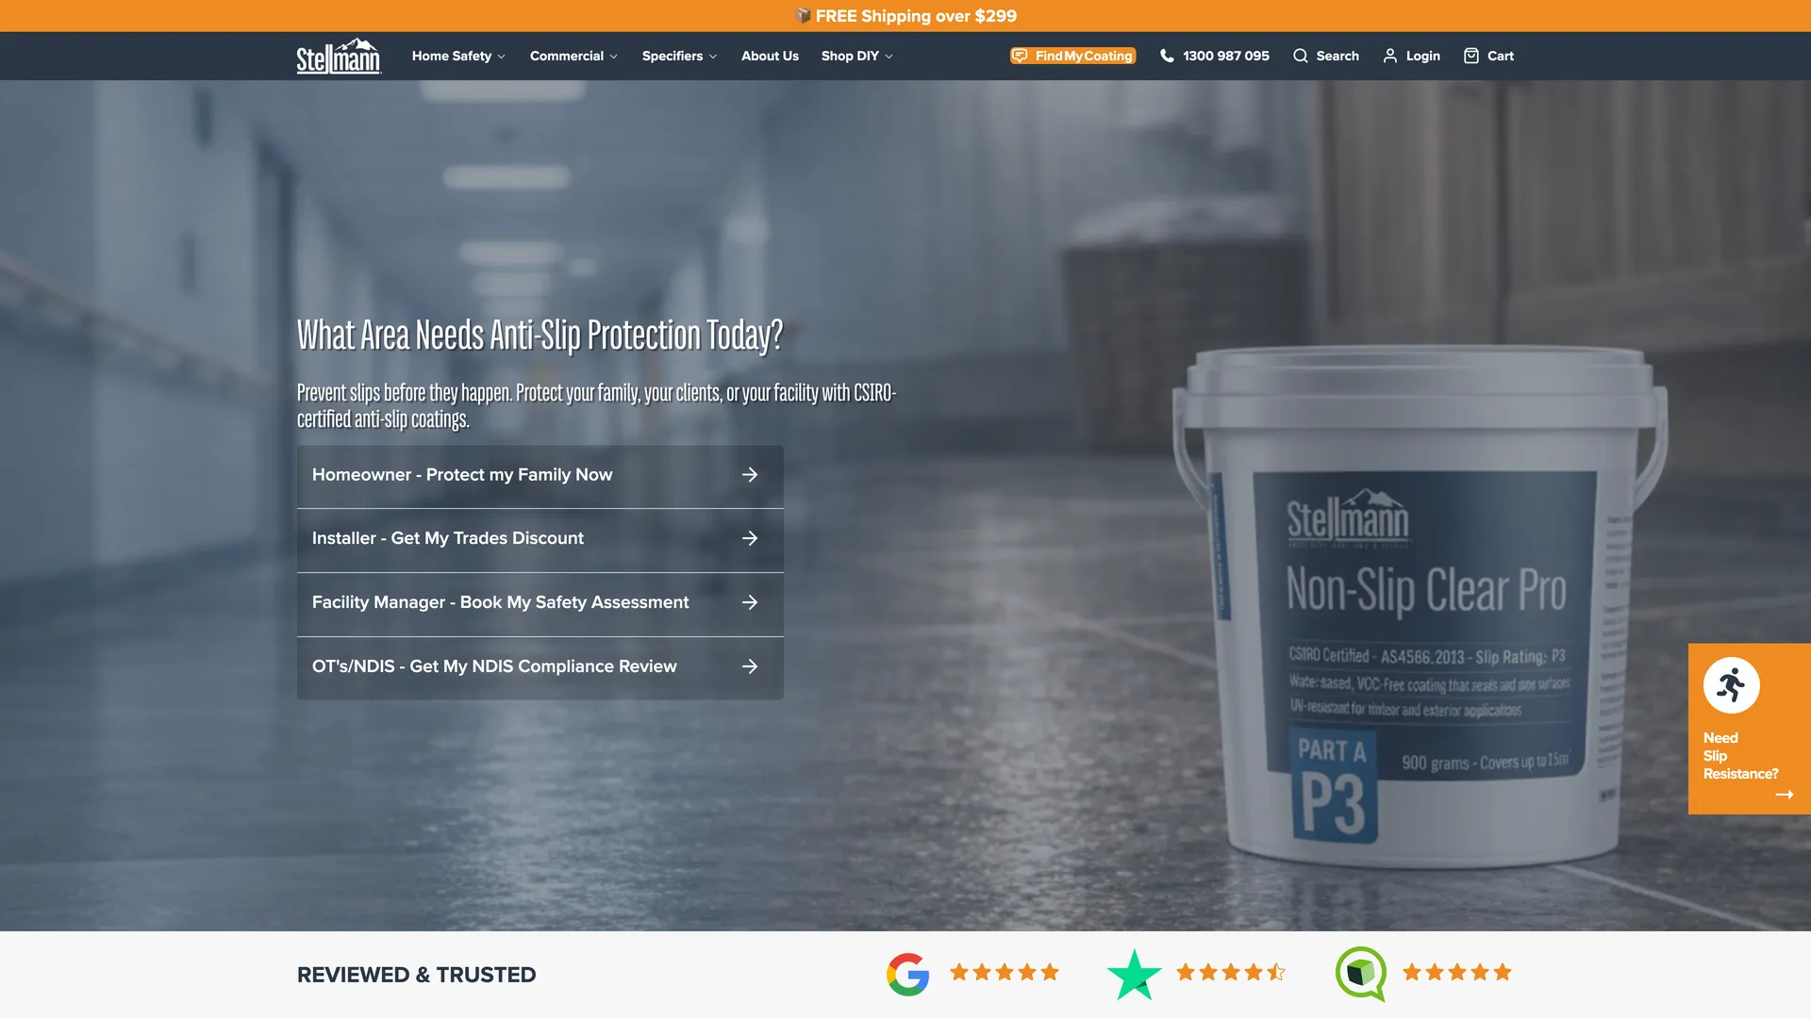Image resolution: width=1811 pixels, height=1018 pixels.
Task: Open the Commercial menu
Action: click(573, 56)
